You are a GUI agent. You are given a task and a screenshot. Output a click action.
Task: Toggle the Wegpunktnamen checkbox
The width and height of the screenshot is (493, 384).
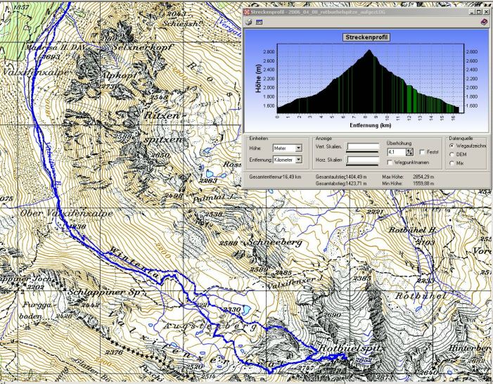[390, 162]
